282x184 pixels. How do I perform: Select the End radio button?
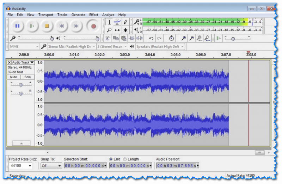click(111, 159)
